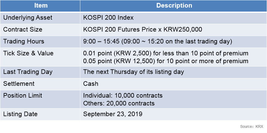The width and height of the screenshot is (267, 133).
Task: Click the Others: 20,000 contracts line
Action: click(x=119, y=103)
